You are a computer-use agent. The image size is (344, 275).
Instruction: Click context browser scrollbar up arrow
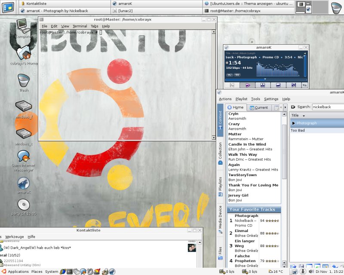(x=284, y=114)
